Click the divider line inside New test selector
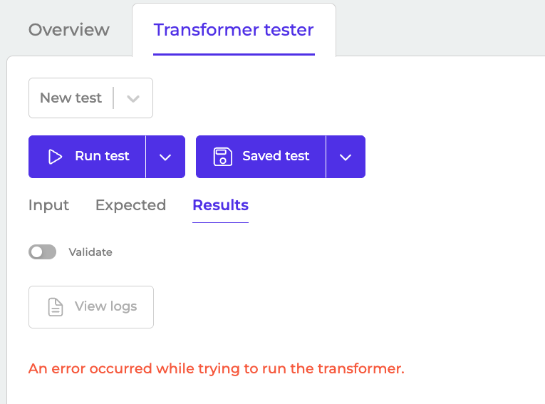This screenshot has height=404, width=545. click(x=113, y=98)
